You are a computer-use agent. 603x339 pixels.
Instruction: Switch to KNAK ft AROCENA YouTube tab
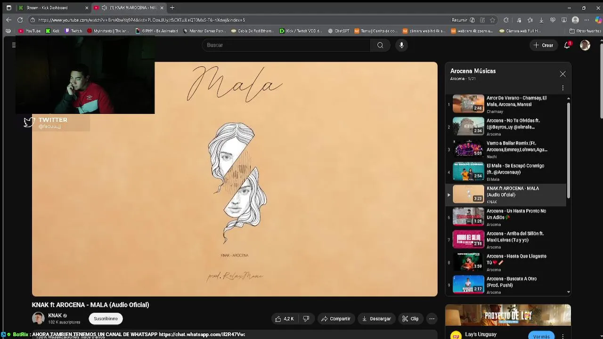(130, 8)
